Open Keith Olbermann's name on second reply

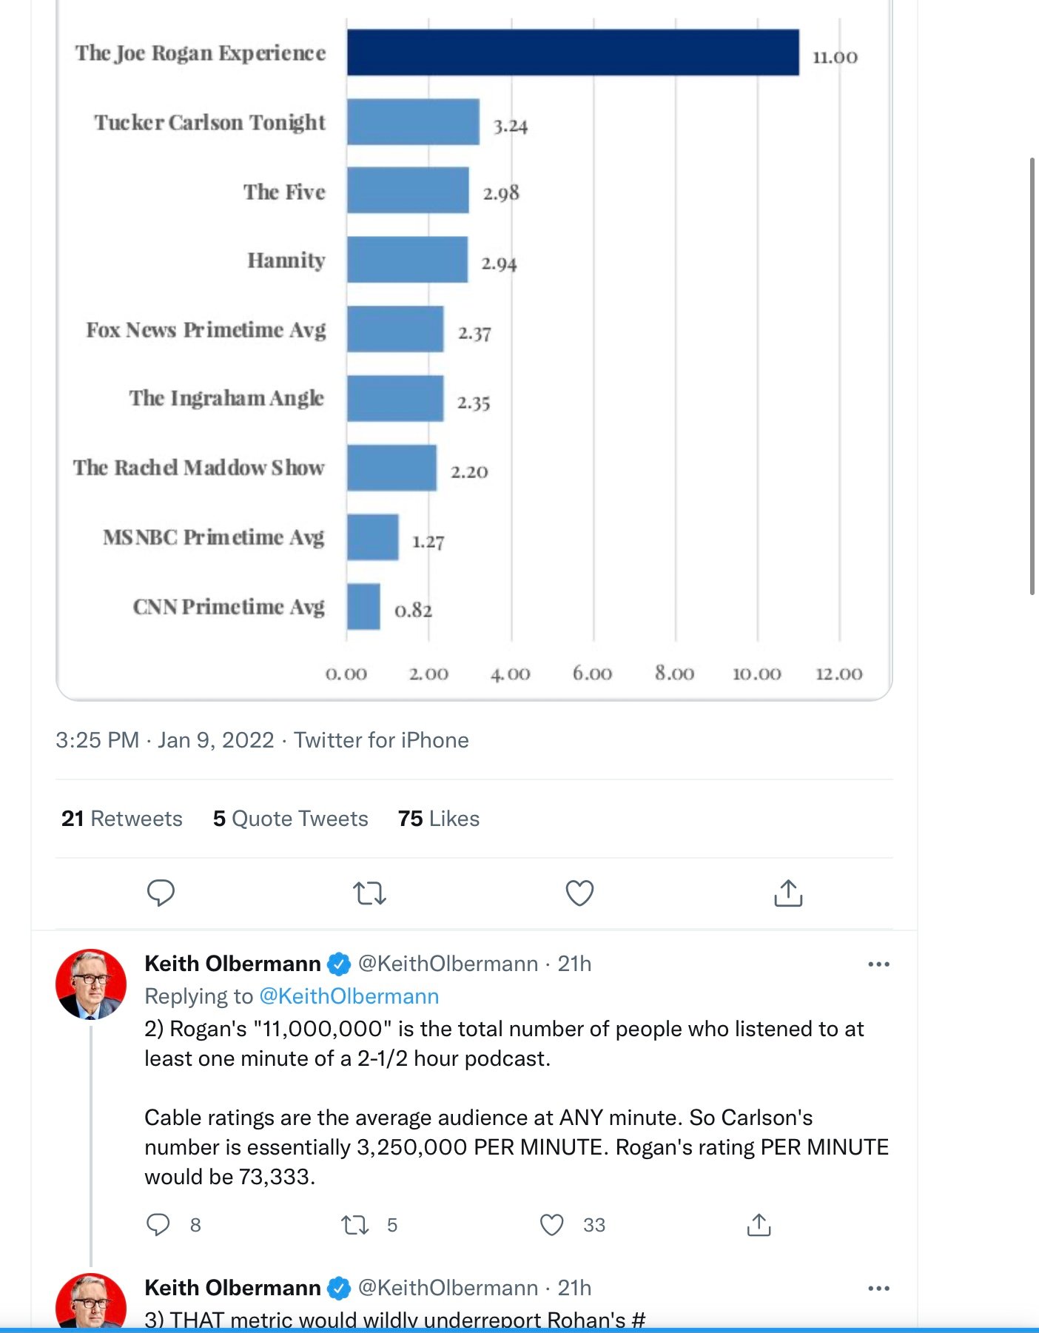point(232,1288)
